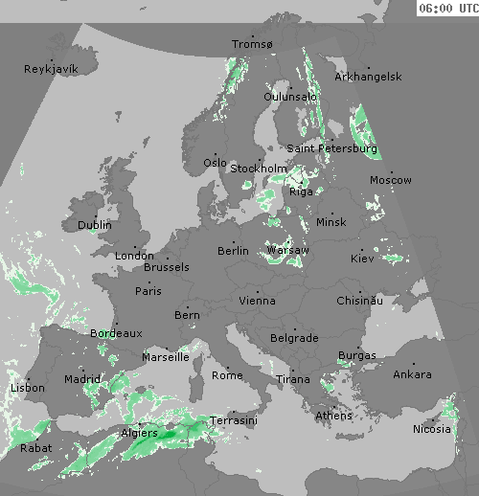Click the Vienna label

(257, 301)
